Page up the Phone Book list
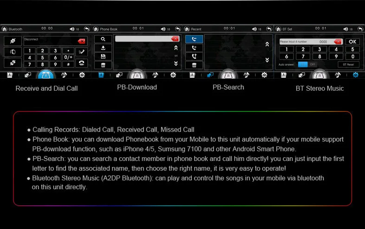The width and height of the screenshot is (365, 229). pos(176,48)
